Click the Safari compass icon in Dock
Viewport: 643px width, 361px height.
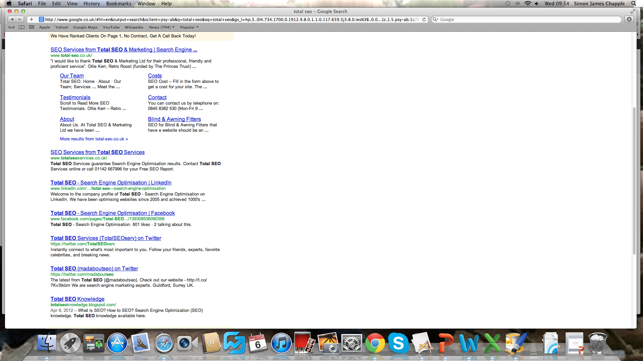pyautogui.click(x=164, y=343)
